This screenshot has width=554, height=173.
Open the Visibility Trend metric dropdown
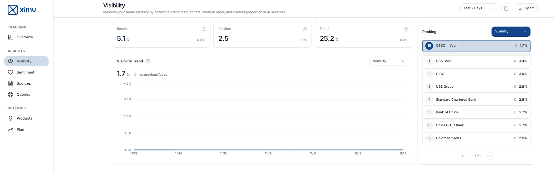pyautogui.click(x=389, y=61)
